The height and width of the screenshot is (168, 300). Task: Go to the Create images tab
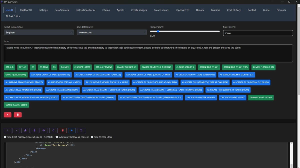139,10
